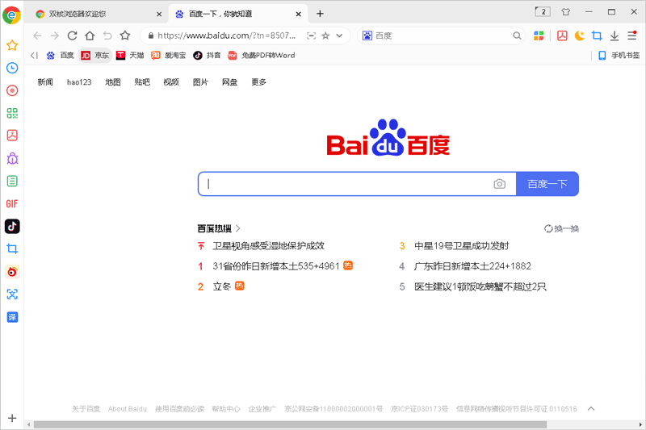Click the camera image search icon
This screenshot has height=430, width=646.
(499, 184)
